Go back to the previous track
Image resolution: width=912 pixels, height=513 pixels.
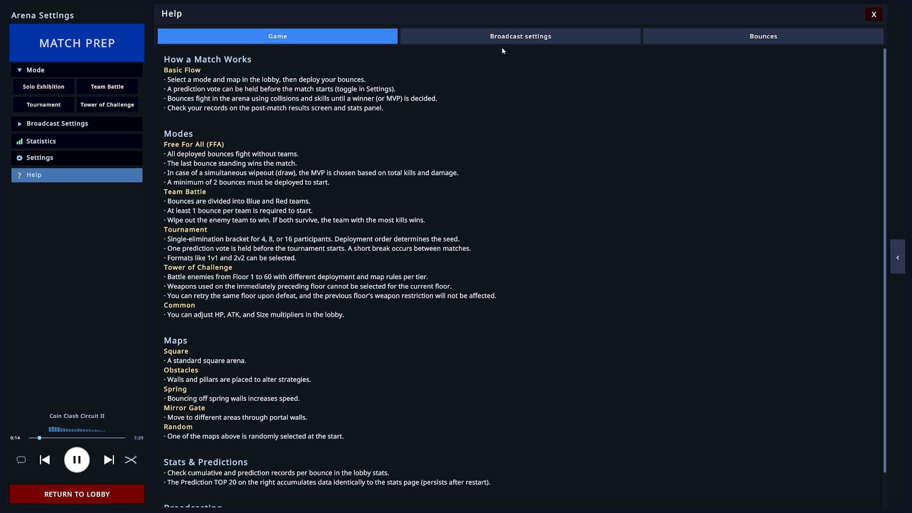[45, 460]
